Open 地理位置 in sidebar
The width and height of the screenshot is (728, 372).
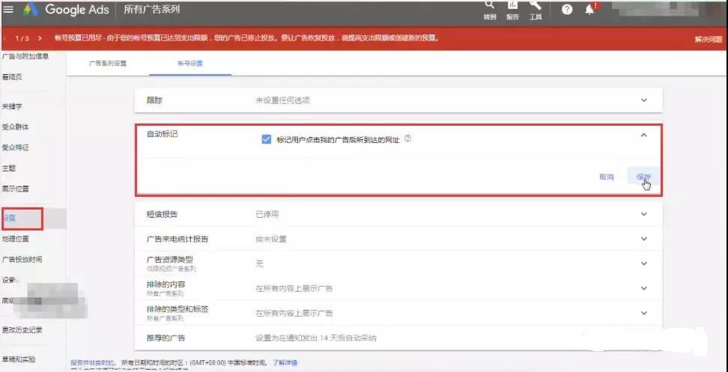coord(15,239)
